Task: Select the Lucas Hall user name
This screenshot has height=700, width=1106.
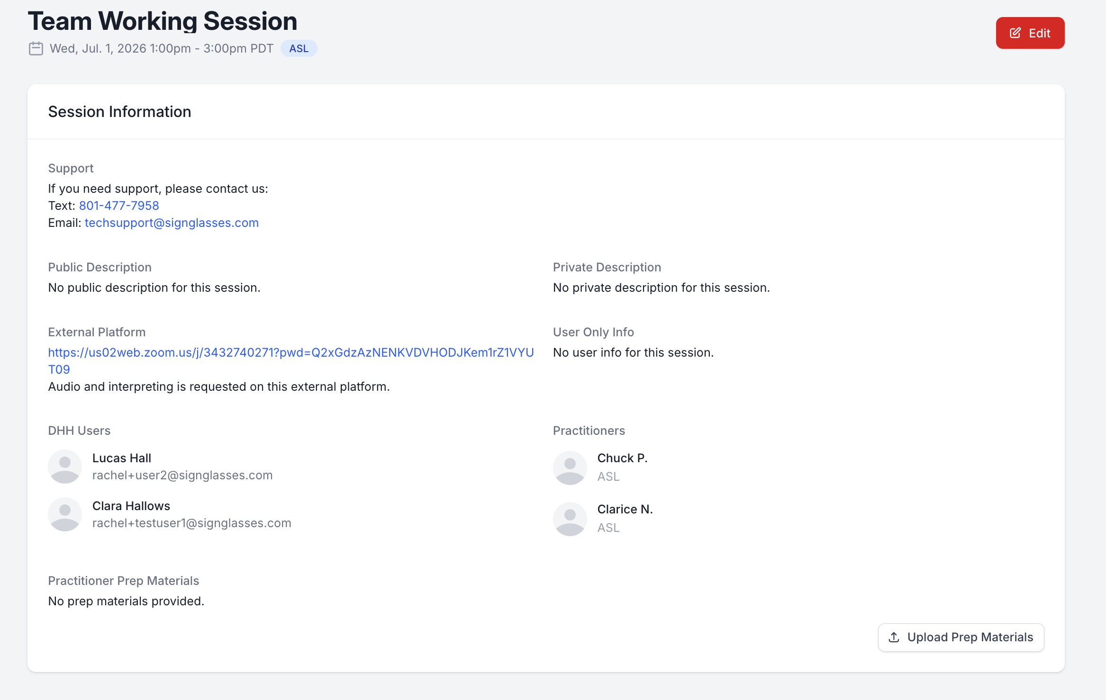Action: point(122,458)
